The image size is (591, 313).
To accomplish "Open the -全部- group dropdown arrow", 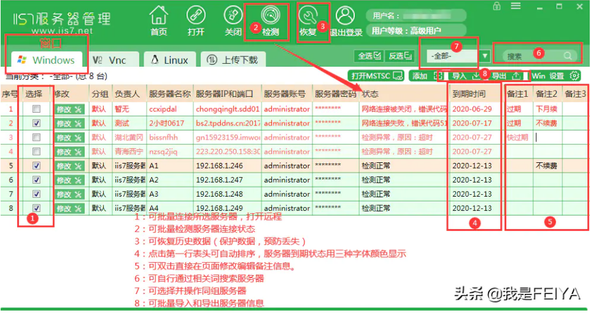I will coord(485,56).
